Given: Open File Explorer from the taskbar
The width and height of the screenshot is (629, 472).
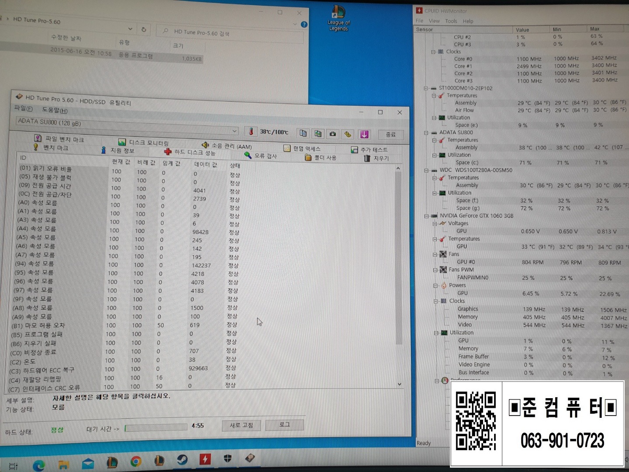Looking at the screenshot, I should 64,464.
